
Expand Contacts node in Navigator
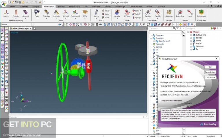coord(191,47)
